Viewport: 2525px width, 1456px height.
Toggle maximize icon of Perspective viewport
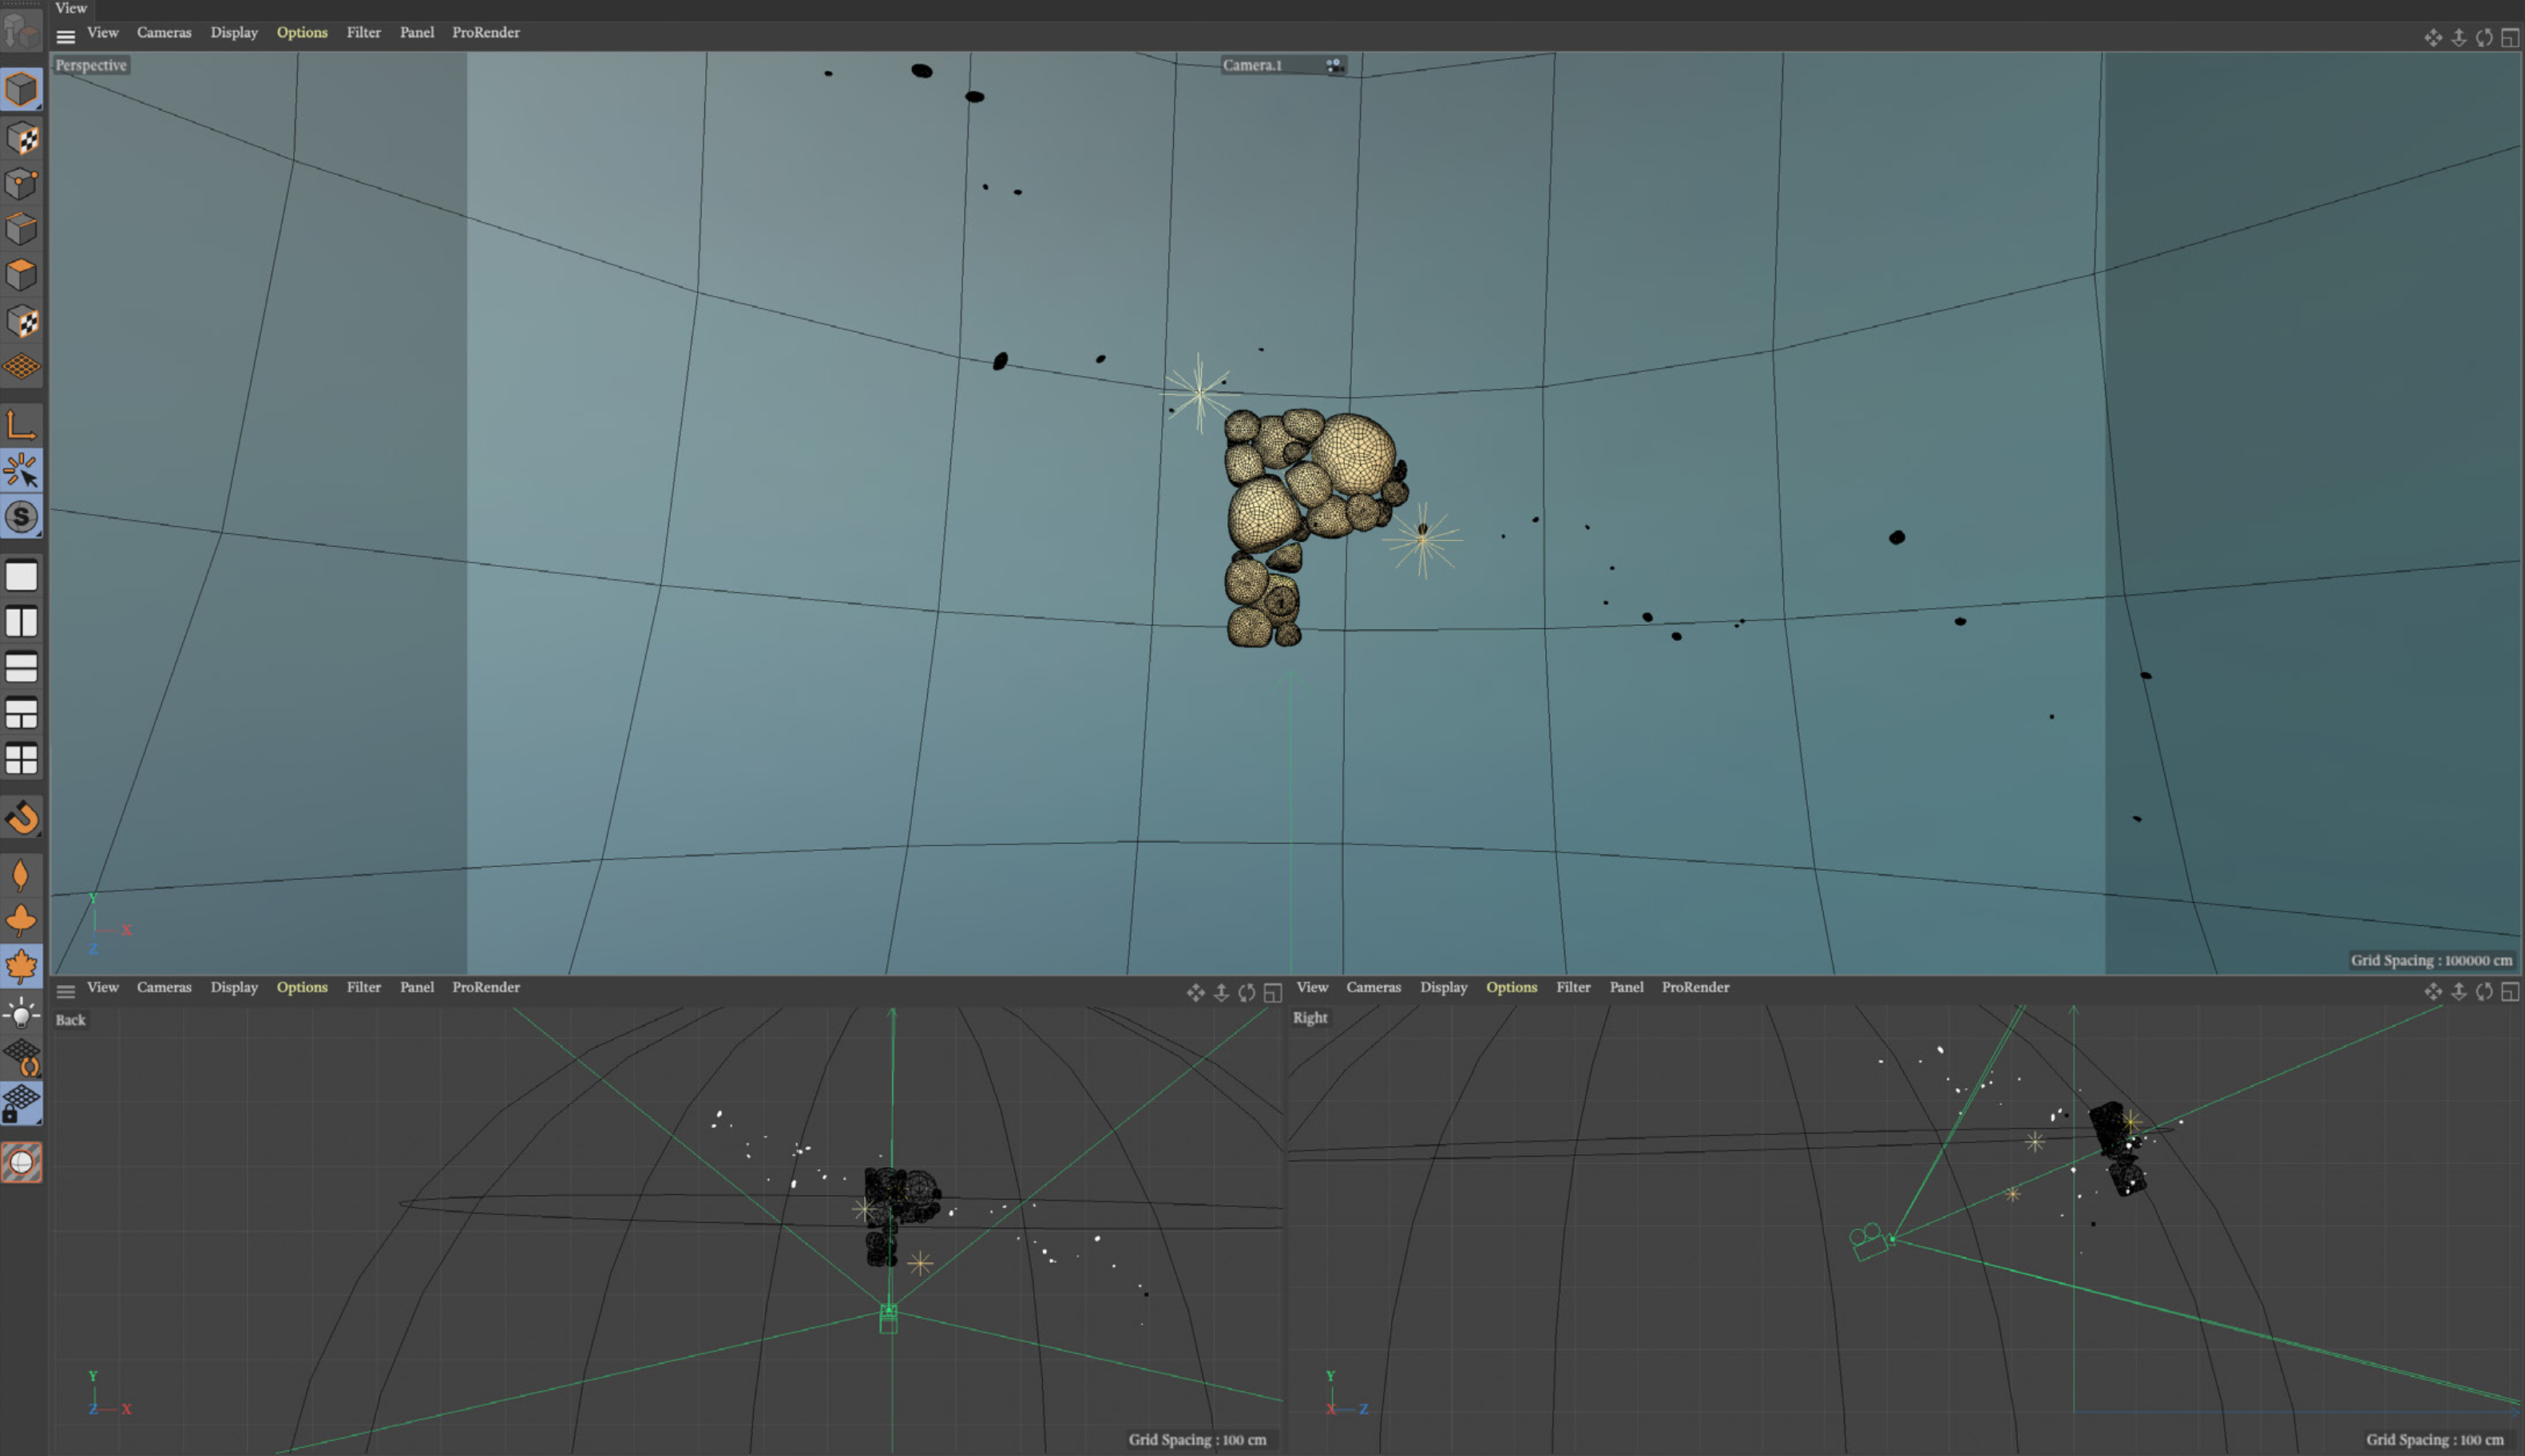pos(2510,38)
